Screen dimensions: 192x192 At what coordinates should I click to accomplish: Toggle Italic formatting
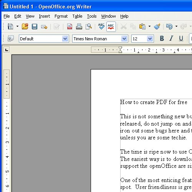pos(171,38)
